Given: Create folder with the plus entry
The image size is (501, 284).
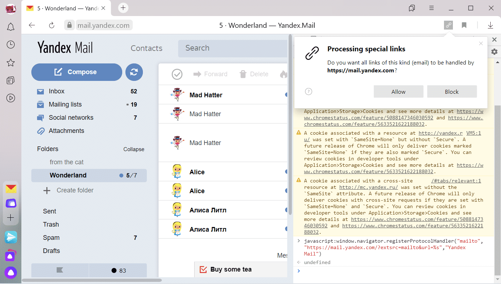Looking at the screenshot, I should [x=68, y=190].
